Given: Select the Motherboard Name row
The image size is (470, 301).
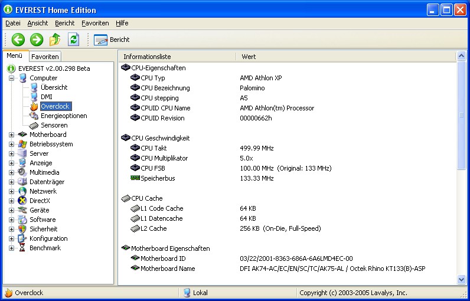Looking at the screenshot, I should click(x=288, y=269).
